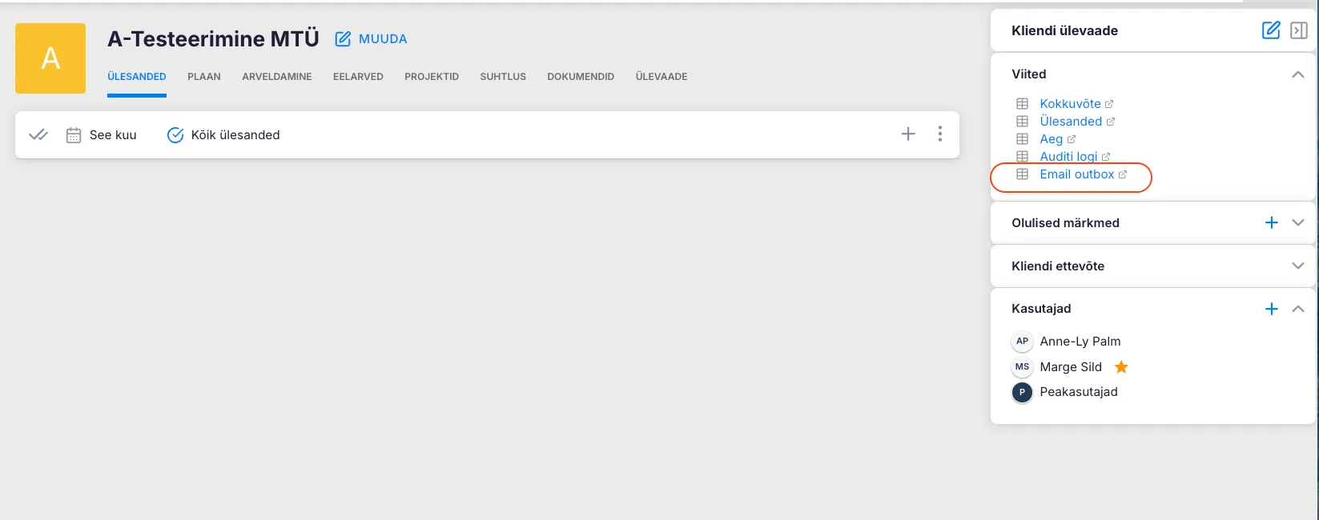Expand the Olulised märkmed section

coord(1297,222)
